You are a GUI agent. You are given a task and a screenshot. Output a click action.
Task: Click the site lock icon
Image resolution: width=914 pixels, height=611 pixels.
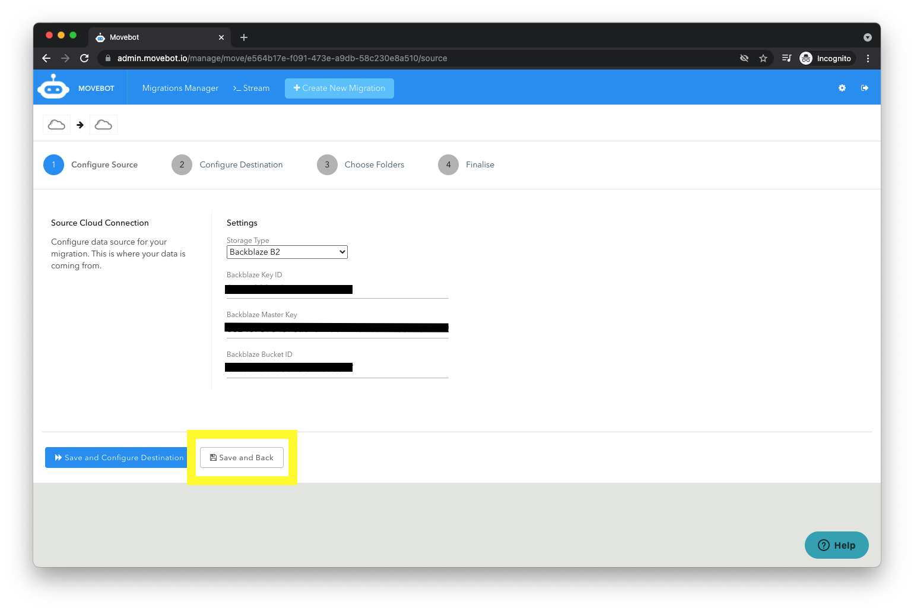point(108,58)
